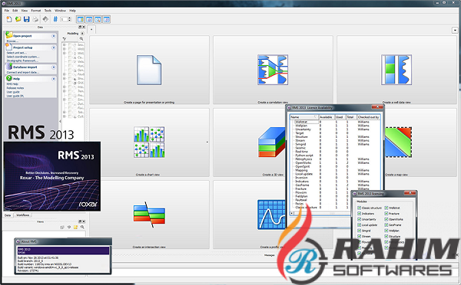Click the filter icon in the Modelling panel
Viewport: 461px width, 285px height.
65,39
